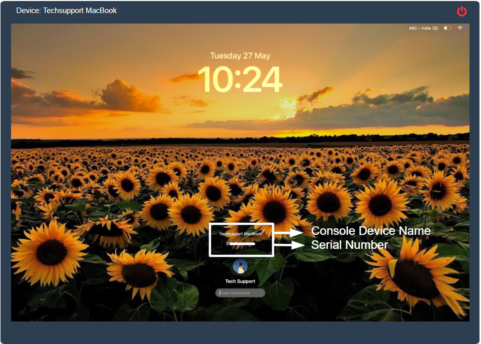Select the Tech Support user name
481x344 pixels.
coord(240,281)
